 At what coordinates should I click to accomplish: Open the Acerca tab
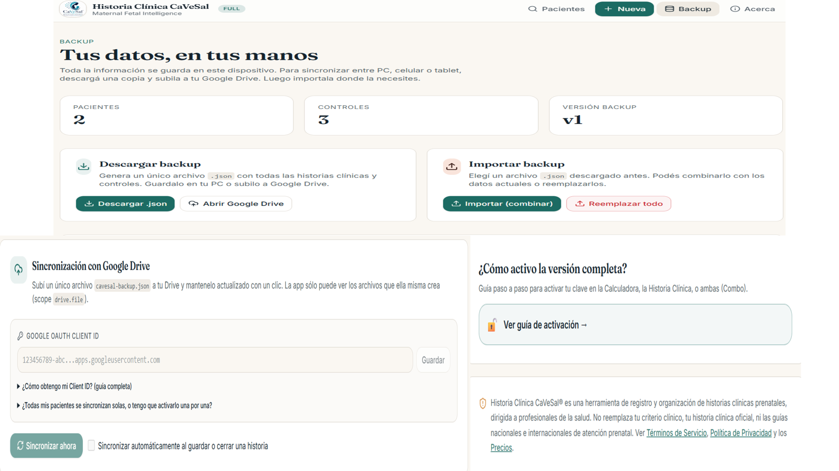752,9
